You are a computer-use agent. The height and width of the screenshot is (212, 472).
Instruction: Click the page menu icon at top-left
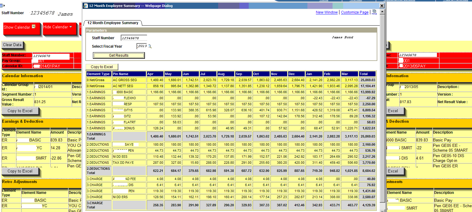(2, 5)
